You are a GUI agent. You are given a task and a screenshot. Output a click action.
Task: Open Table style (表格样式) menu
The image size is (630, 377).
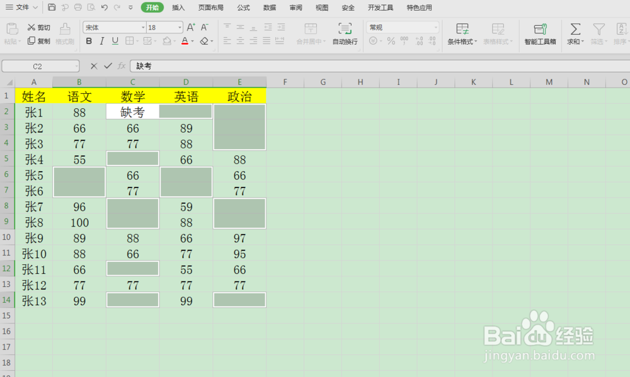498,34
